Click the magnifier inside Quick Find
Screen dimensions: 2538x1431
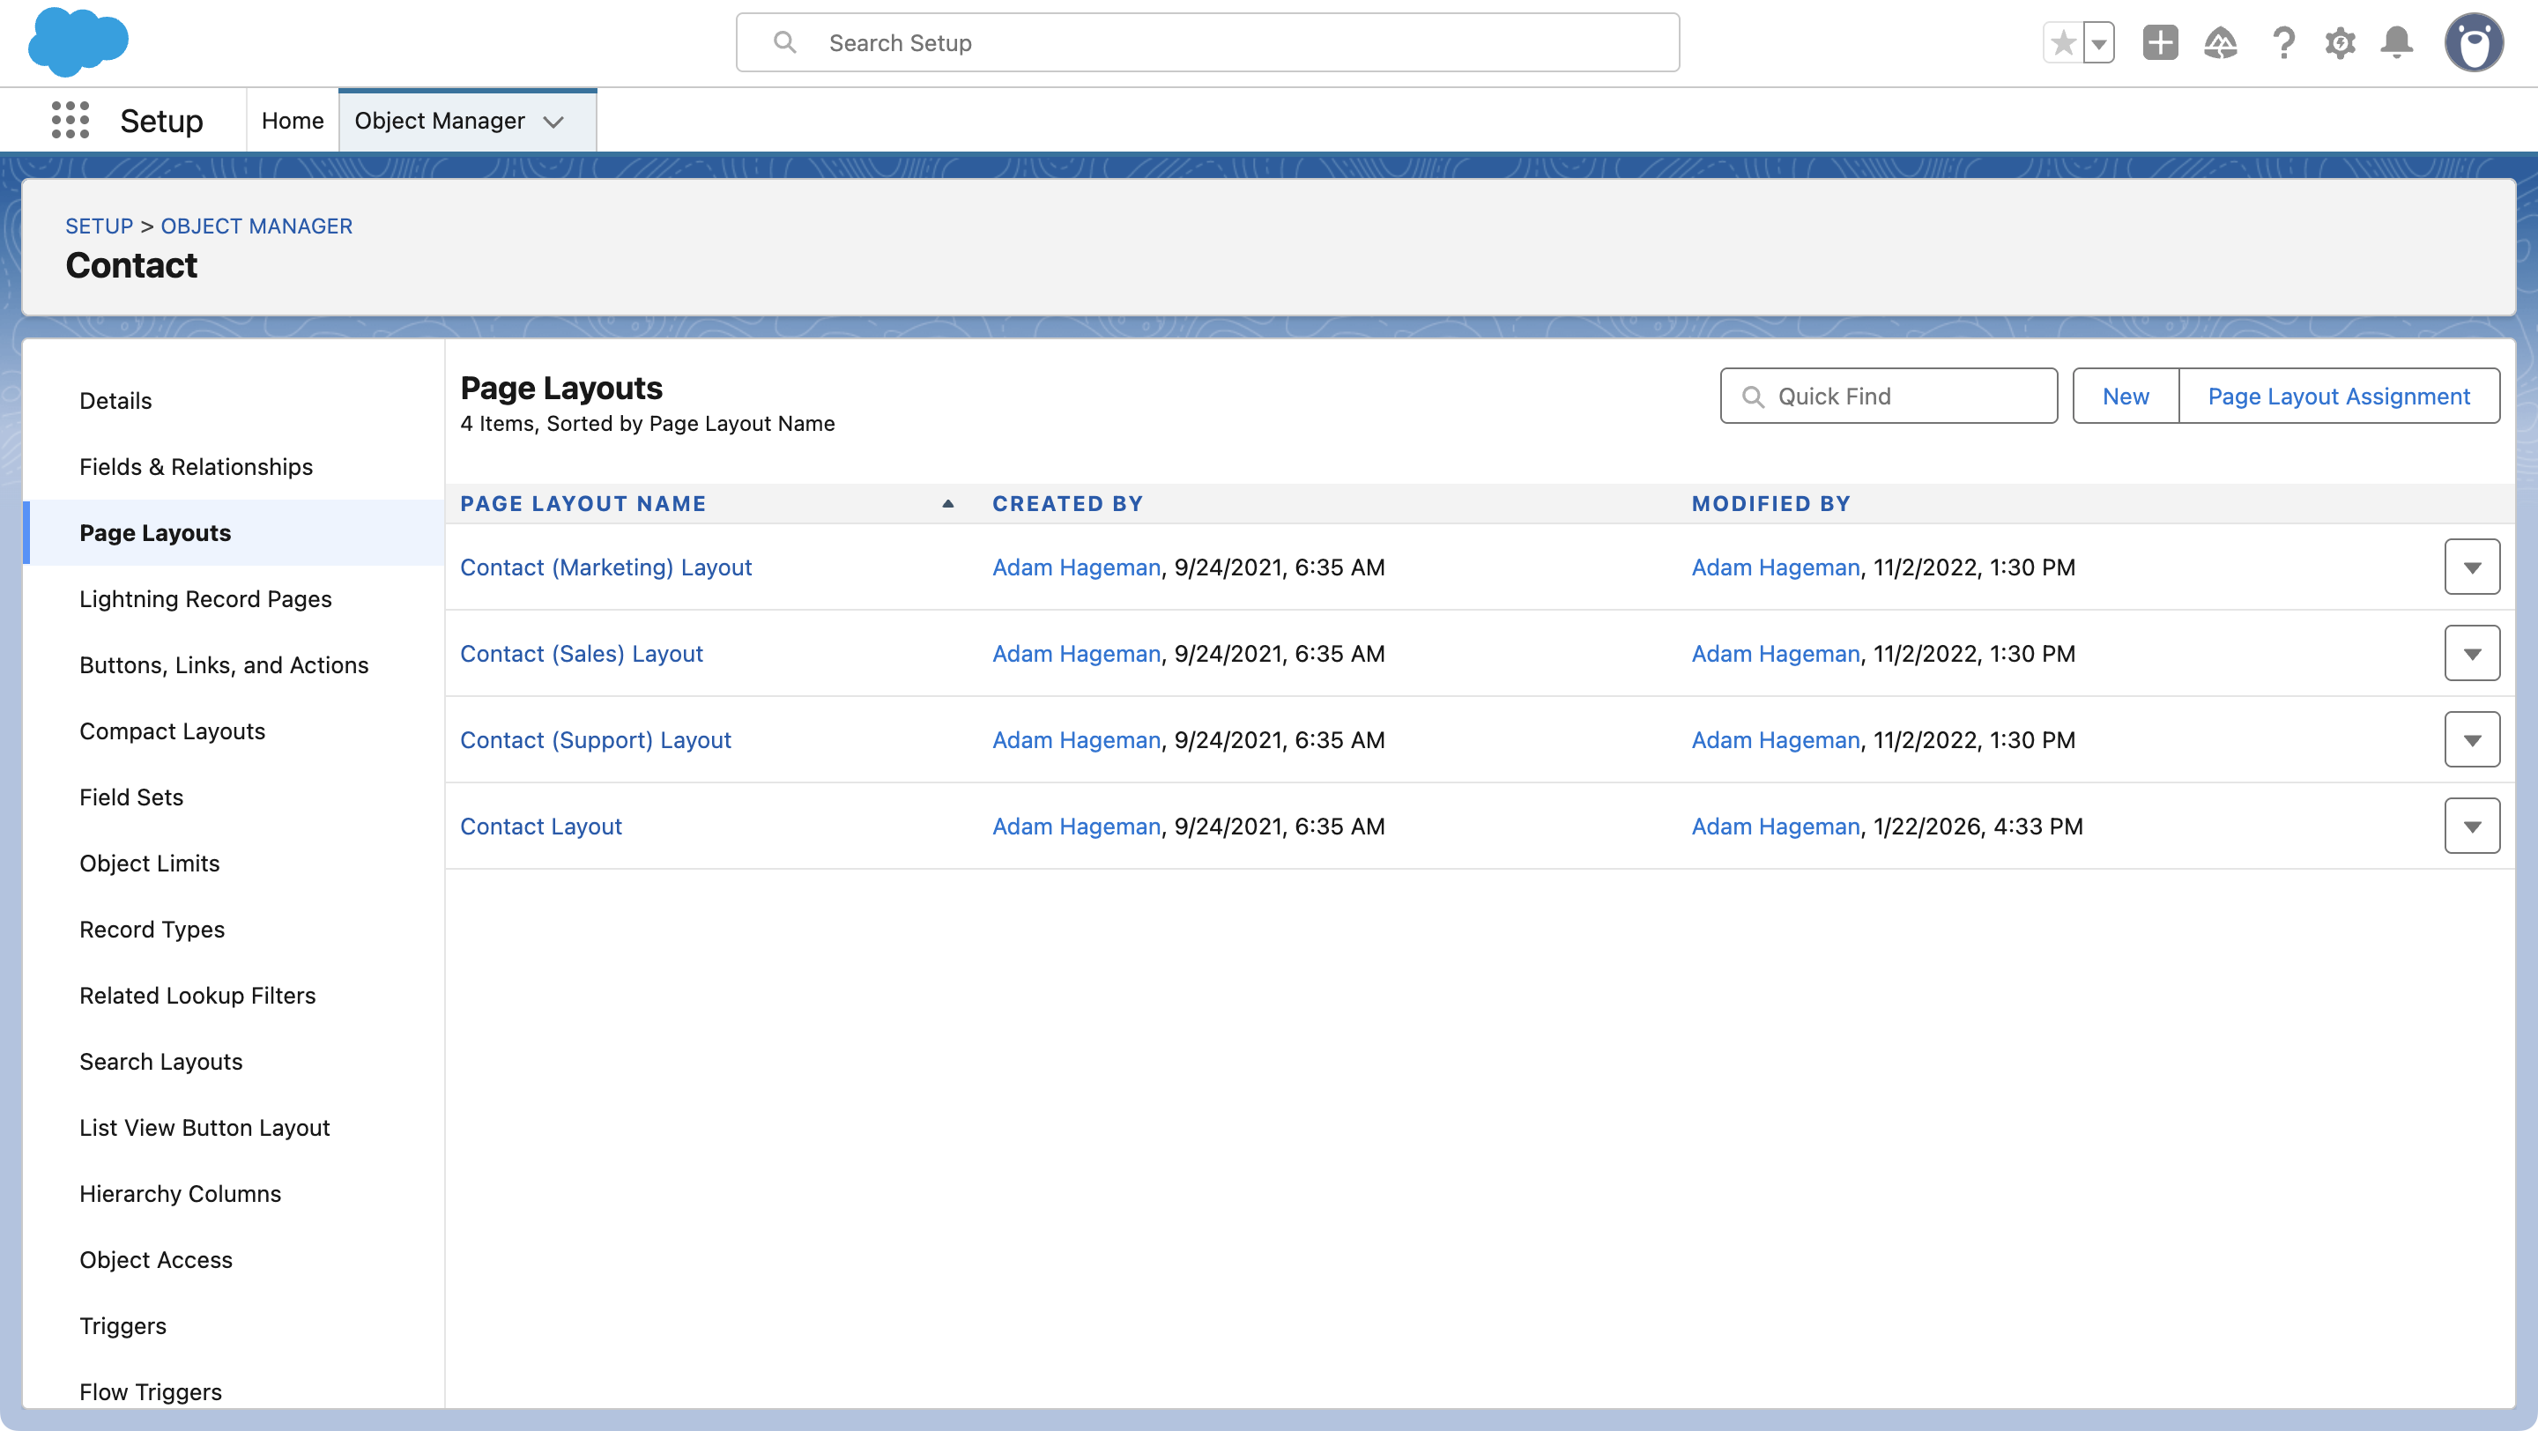[1755, 396]
